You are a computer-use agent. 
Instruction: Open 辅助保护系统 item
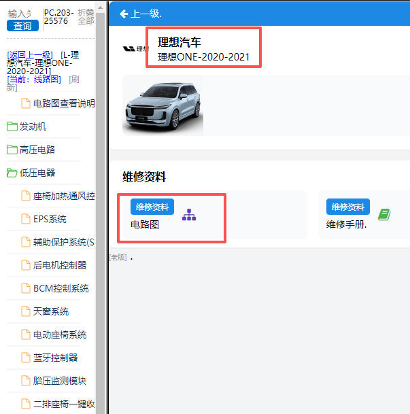pyautogui.click(x=64, y=242)
